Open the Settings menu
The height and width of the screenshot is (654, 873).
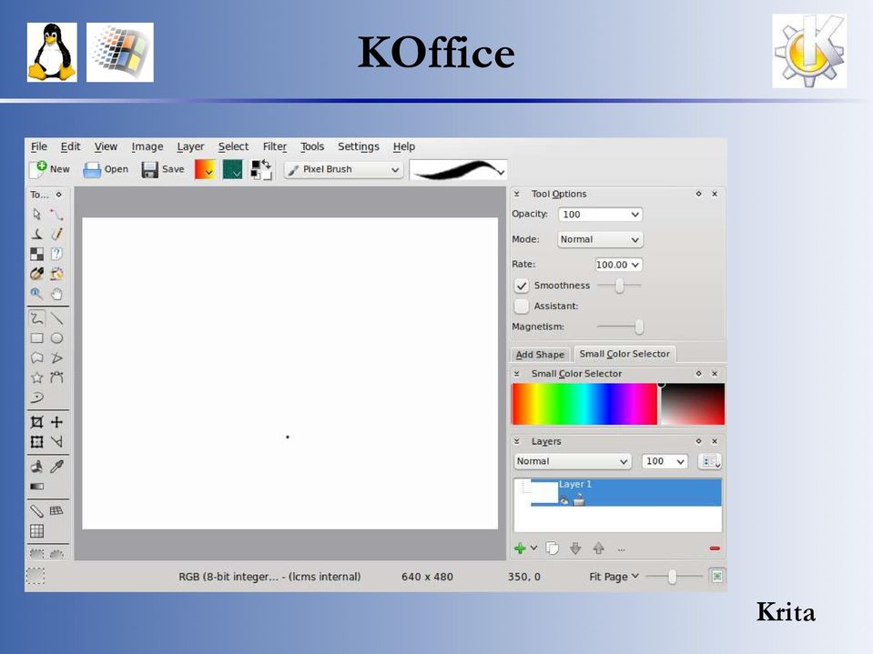coord(358,146)
